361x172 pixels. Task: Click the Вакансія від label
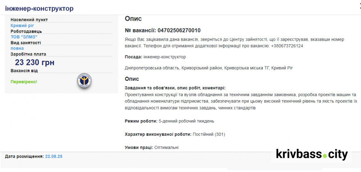(x=24, y=71)
